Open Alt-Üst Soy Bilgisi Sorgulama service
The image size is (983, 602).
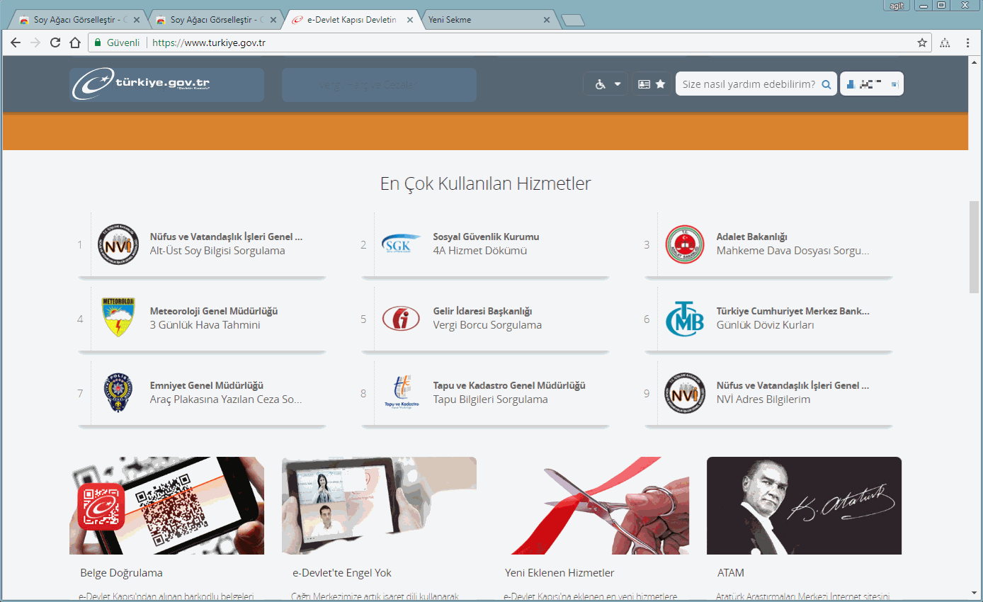click(x=217, y=251)
